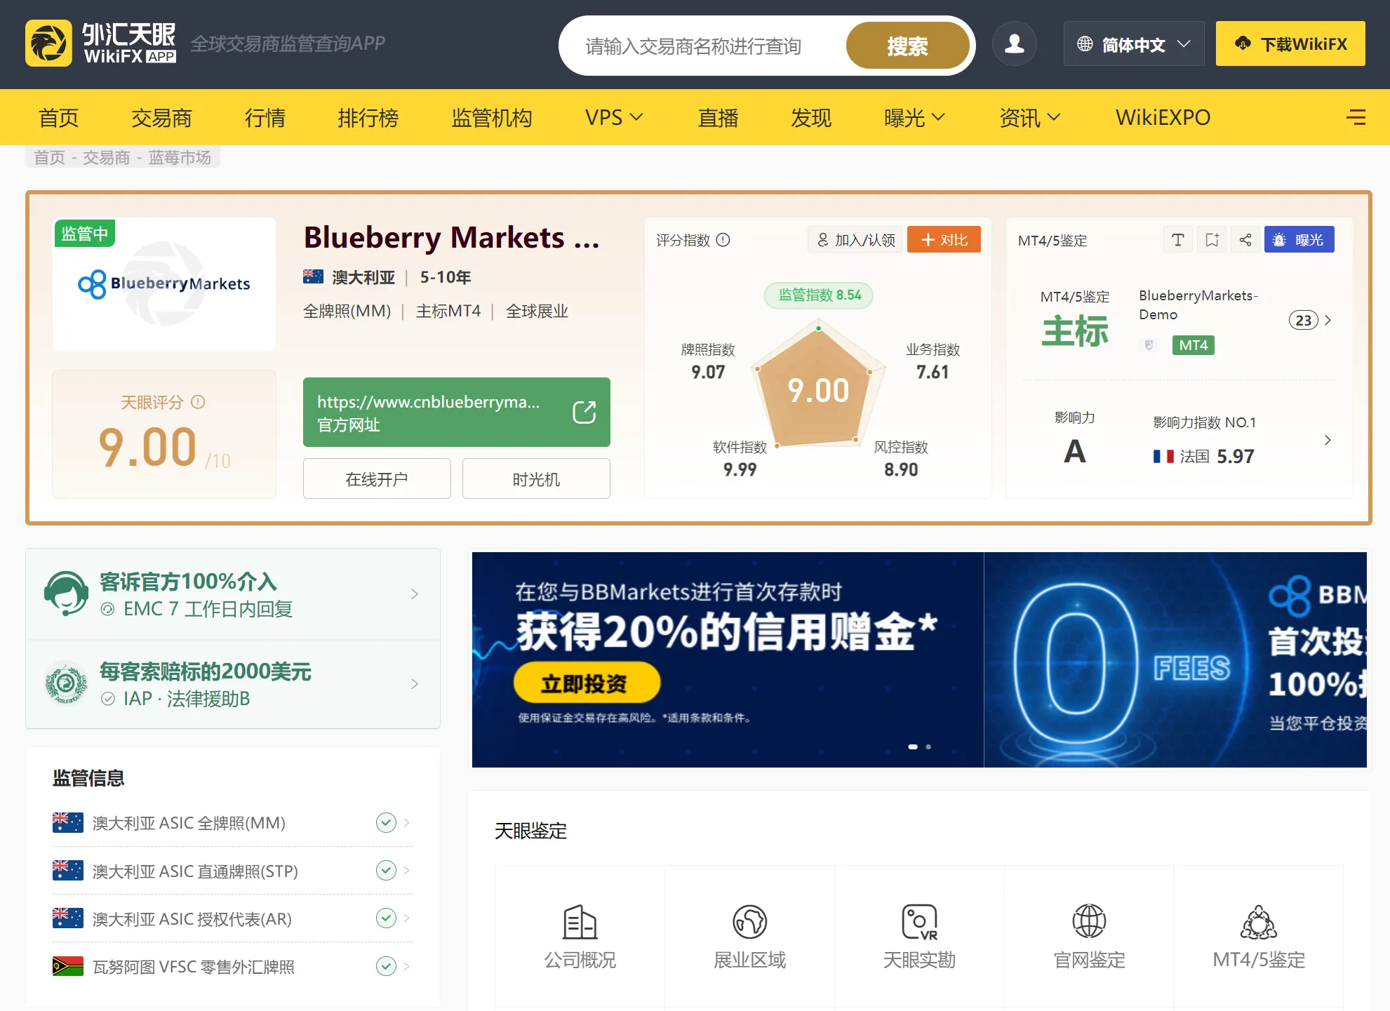Viewport: 1390px width, 1011px height.
Task: Go to the 首页 nav tab
Action: pos(58,117)
